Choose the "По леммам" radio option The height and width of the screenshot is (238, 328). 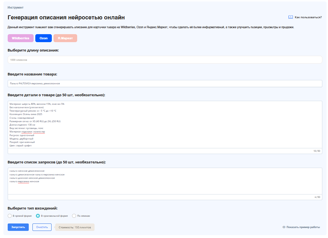[x=74, y=216]
